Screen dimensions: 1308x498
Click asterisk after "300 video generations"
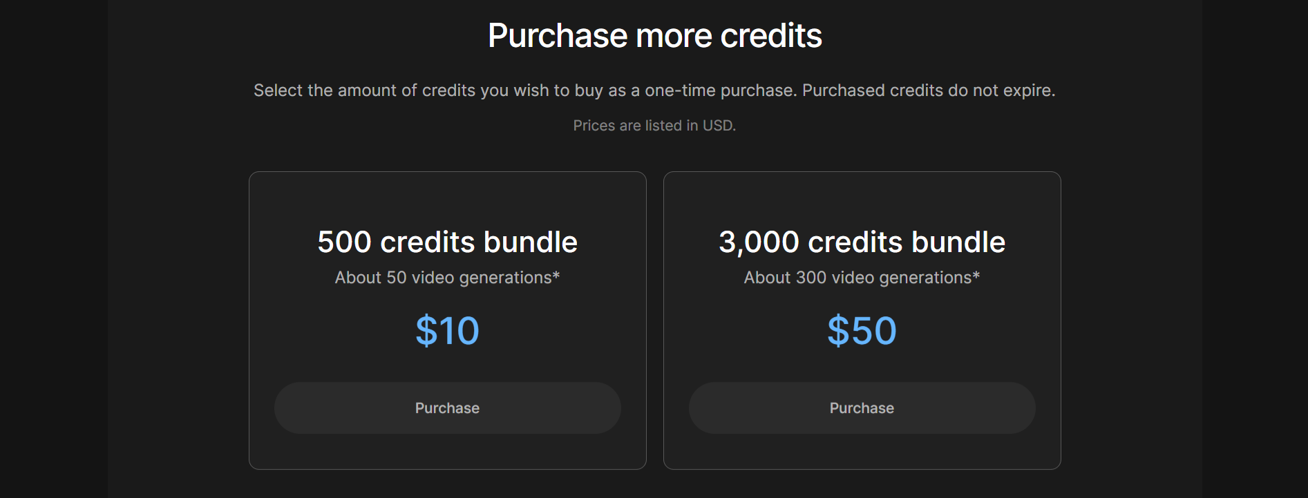(976, 276)
